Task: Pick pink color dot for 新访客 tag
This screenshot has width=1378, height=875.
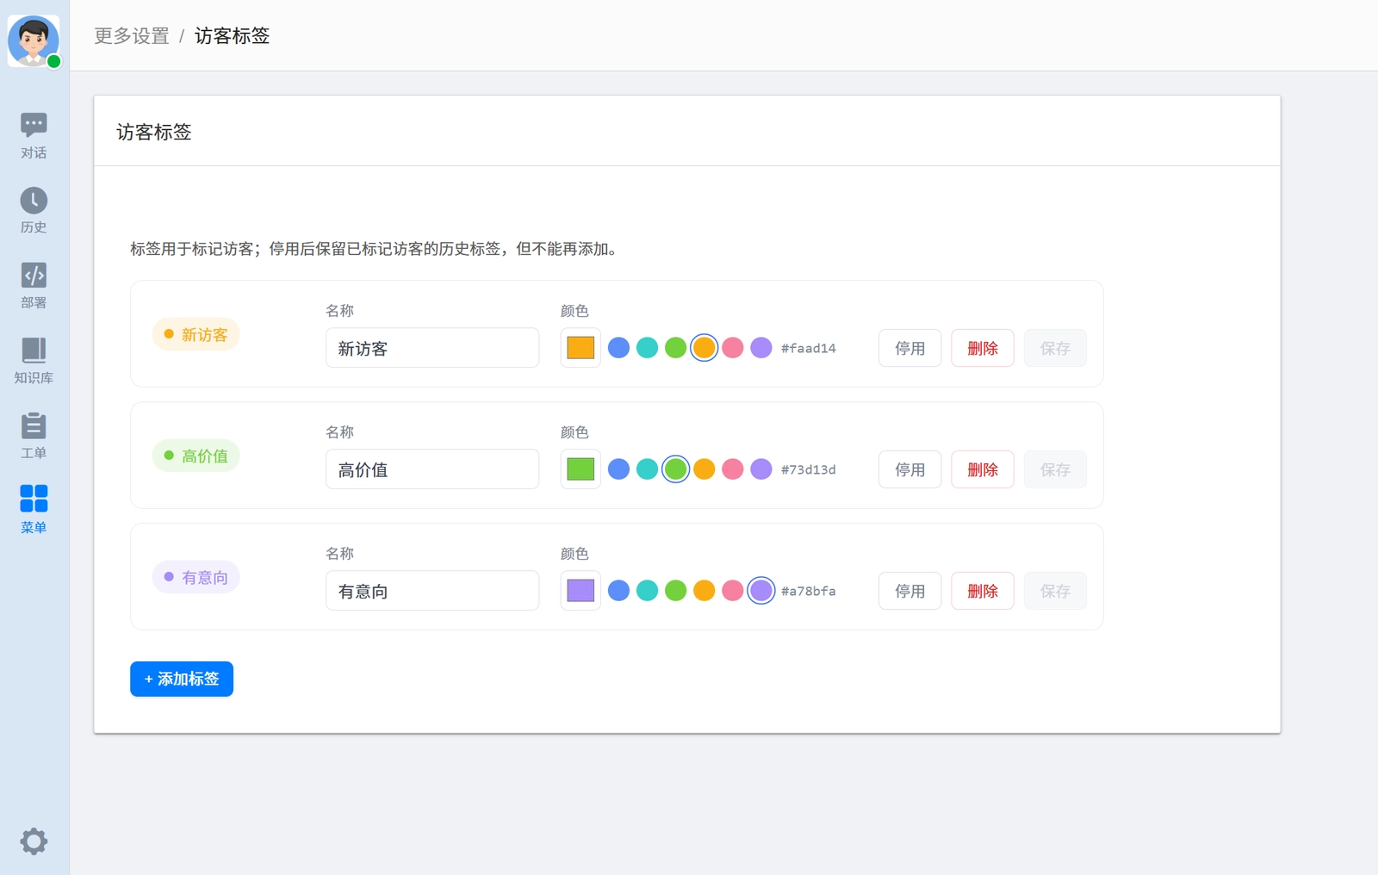Action: point(732,348)
